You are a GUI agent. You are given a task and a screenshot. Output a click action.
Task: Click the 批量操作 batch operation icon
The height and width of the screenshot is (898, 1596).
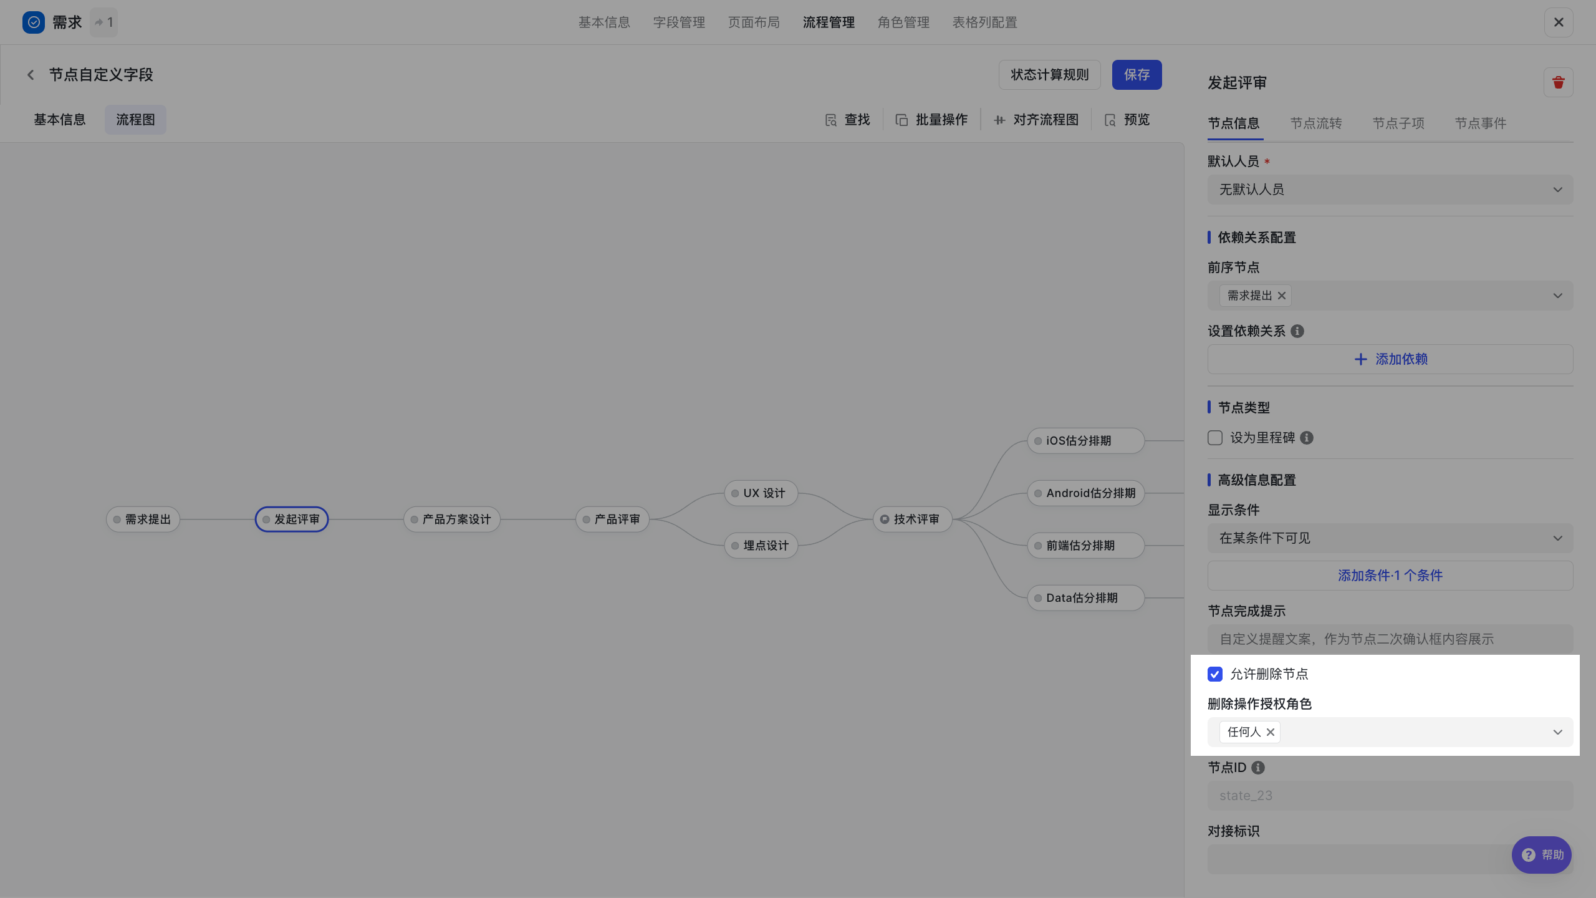tap(901, 120)
